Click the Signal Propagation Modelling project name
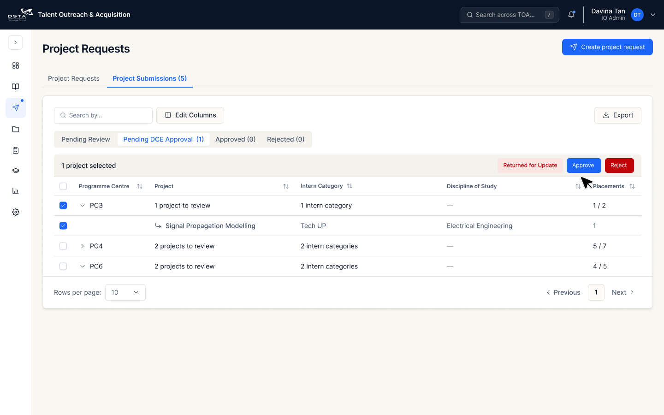 pyautogui.click(x=210, y=226)
